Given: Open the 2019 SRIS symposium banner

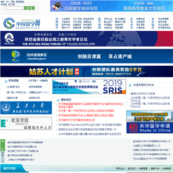Looking at the screenshot, I should pos(89,86).
